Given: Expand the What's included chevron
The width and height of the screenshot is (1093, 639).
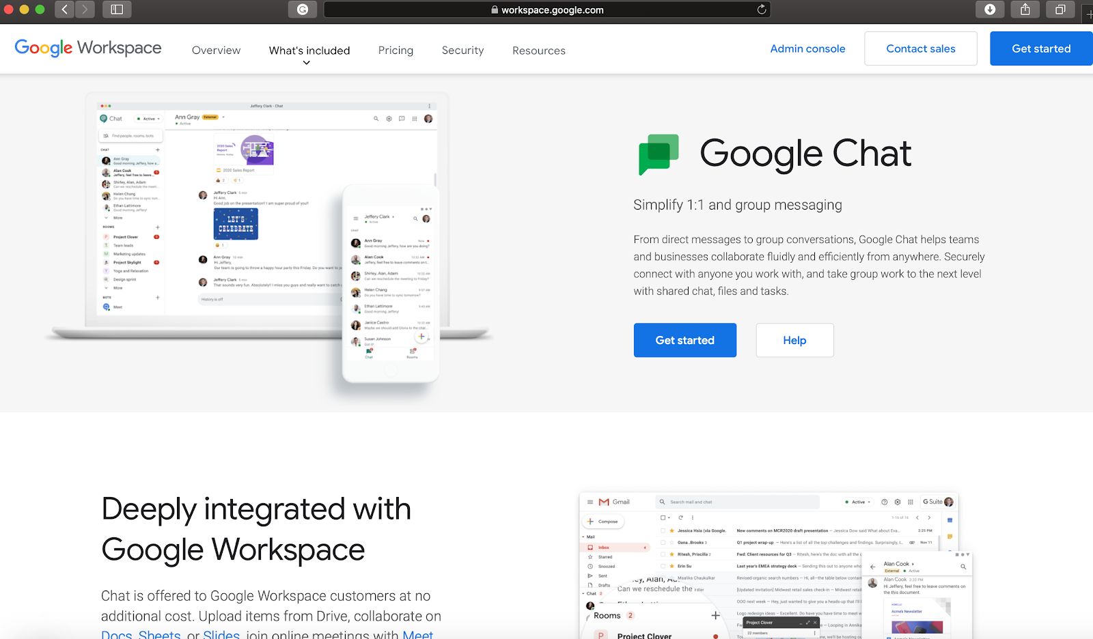Looking at the screenshot, I should tap(307, 63).
